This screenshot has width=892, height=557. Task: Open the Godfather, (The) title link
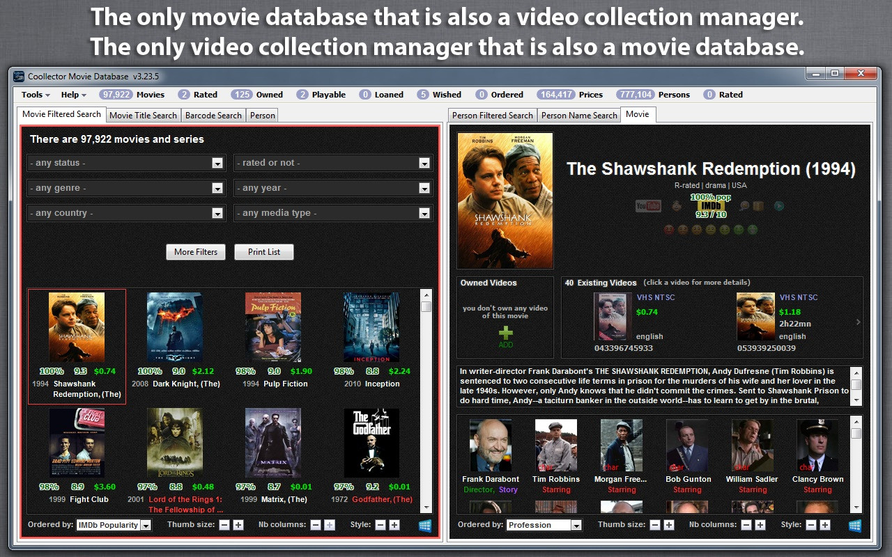click(382, 499)
